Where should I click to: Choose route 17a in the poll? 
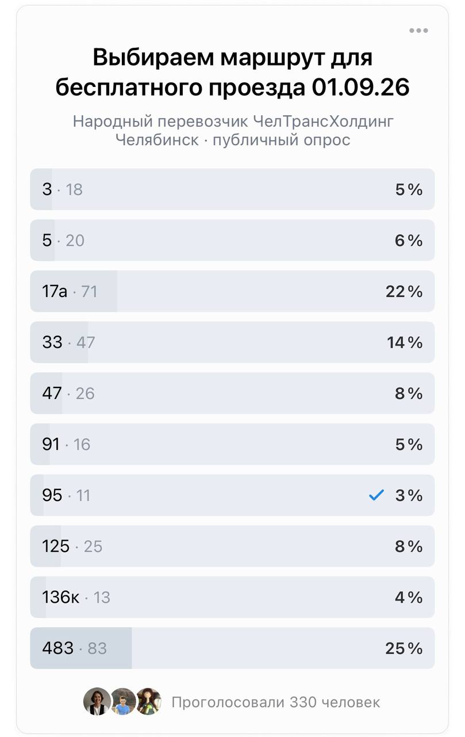232,291
